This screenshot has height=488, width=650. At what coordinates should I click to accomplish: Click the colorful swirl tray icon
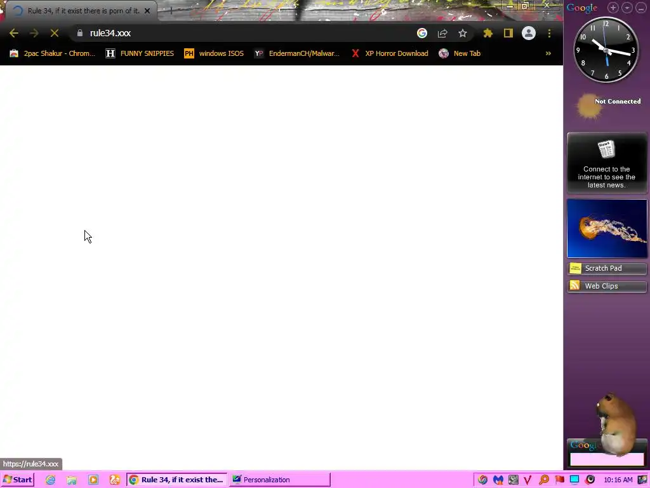click(482, 480)
